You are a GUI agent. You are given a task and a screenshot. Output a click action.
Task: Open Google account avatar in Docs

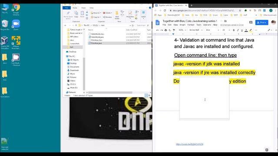click(x=273, y=22)
